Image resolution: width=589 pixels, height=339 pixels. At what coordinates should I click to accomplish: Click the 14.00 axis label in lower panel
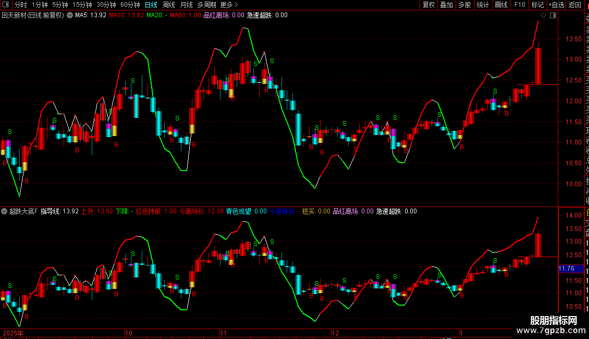pos(573,215)
